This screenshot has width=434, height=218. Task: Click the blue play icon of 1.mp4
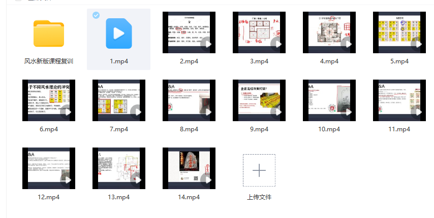click(119, 33)
